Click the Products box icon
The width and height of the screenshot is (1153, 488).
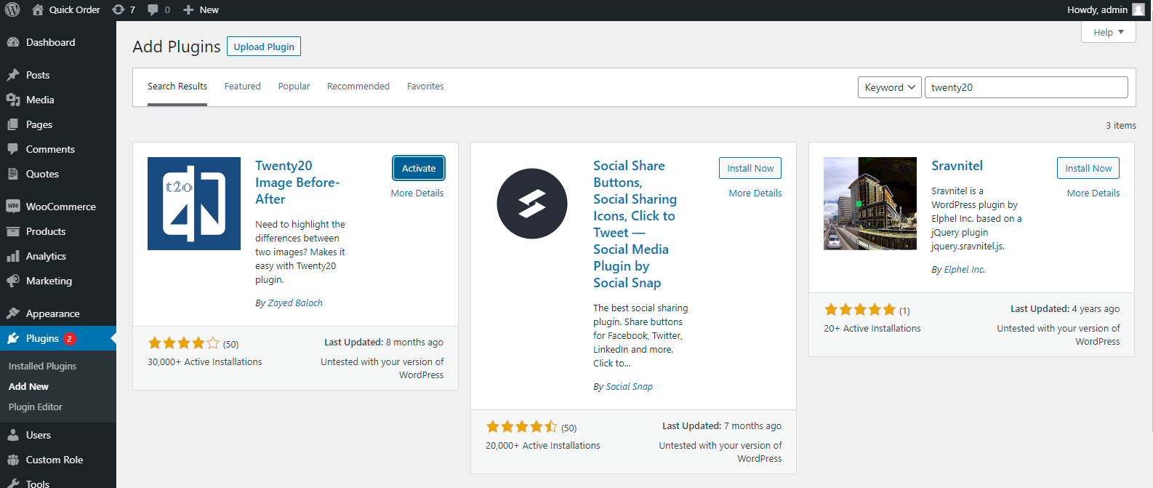tap(13, 231)
